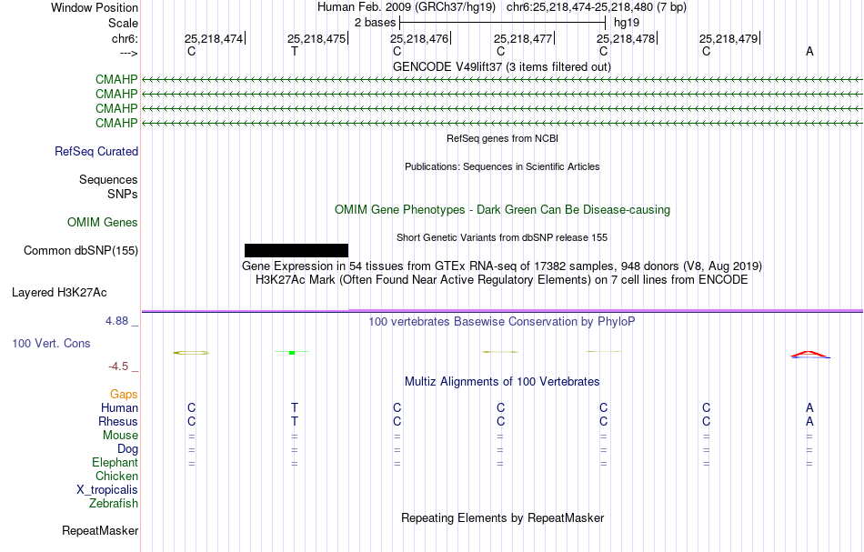Screen dimensions: 864x552
Task: Click the Elephant species label
Action: click(x=115, y=462)
